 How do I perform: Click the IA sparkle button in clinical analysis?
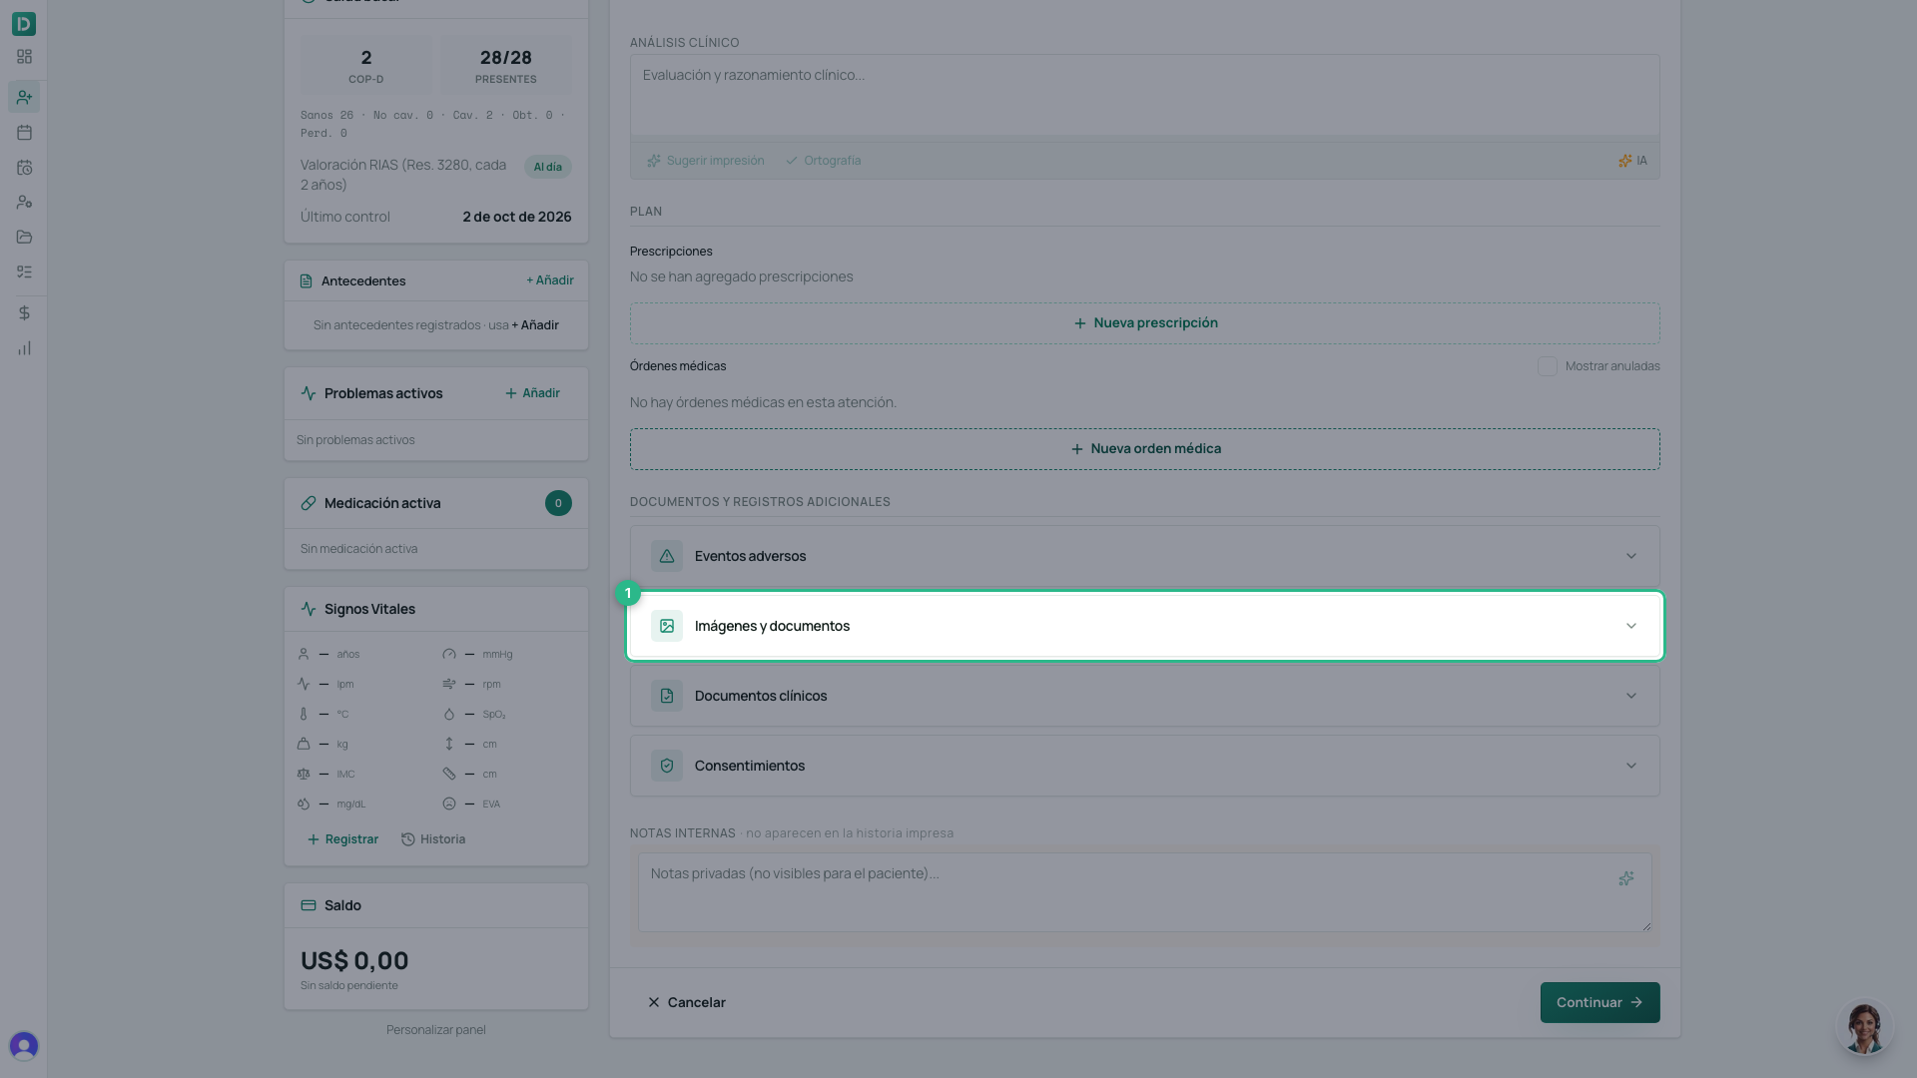(1632, 161)
